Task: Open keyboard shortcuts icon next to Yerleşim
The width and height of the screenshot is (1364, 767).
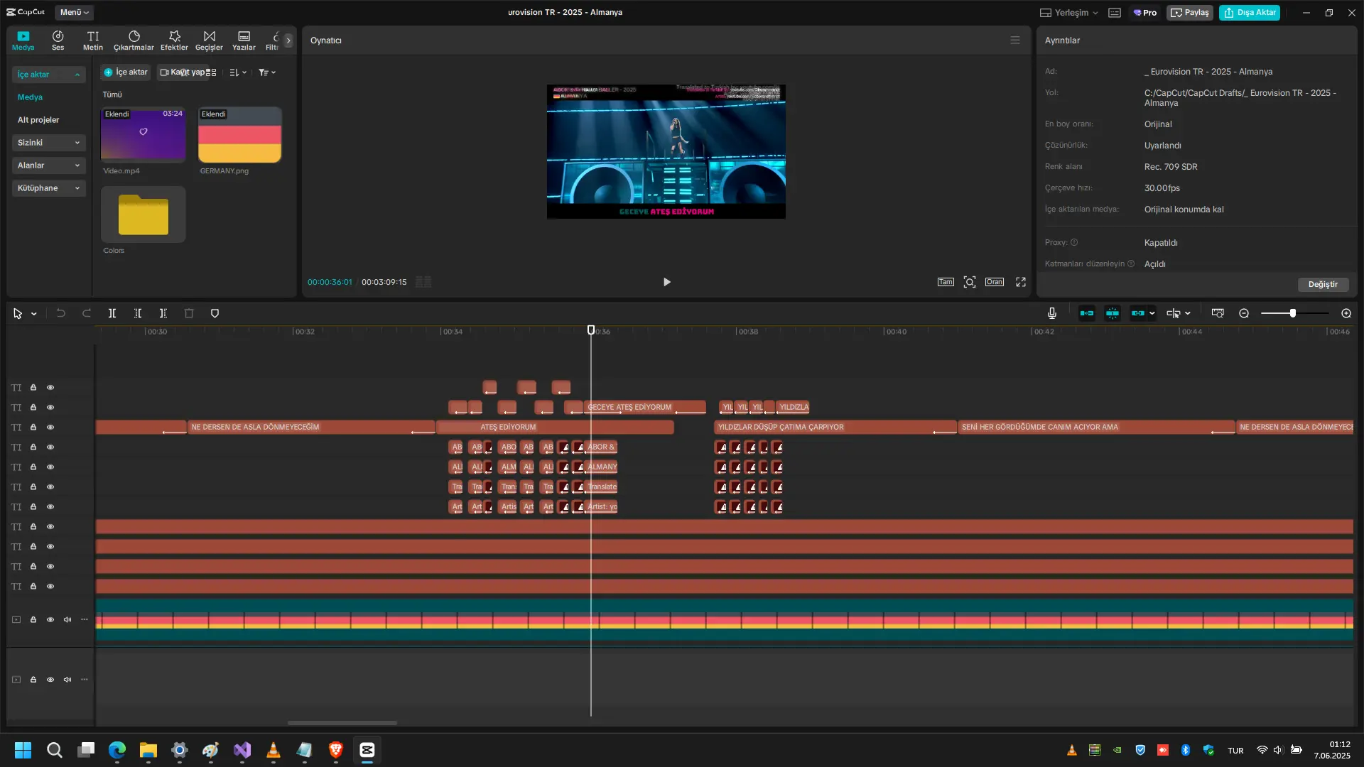Action: point(1115,13)
